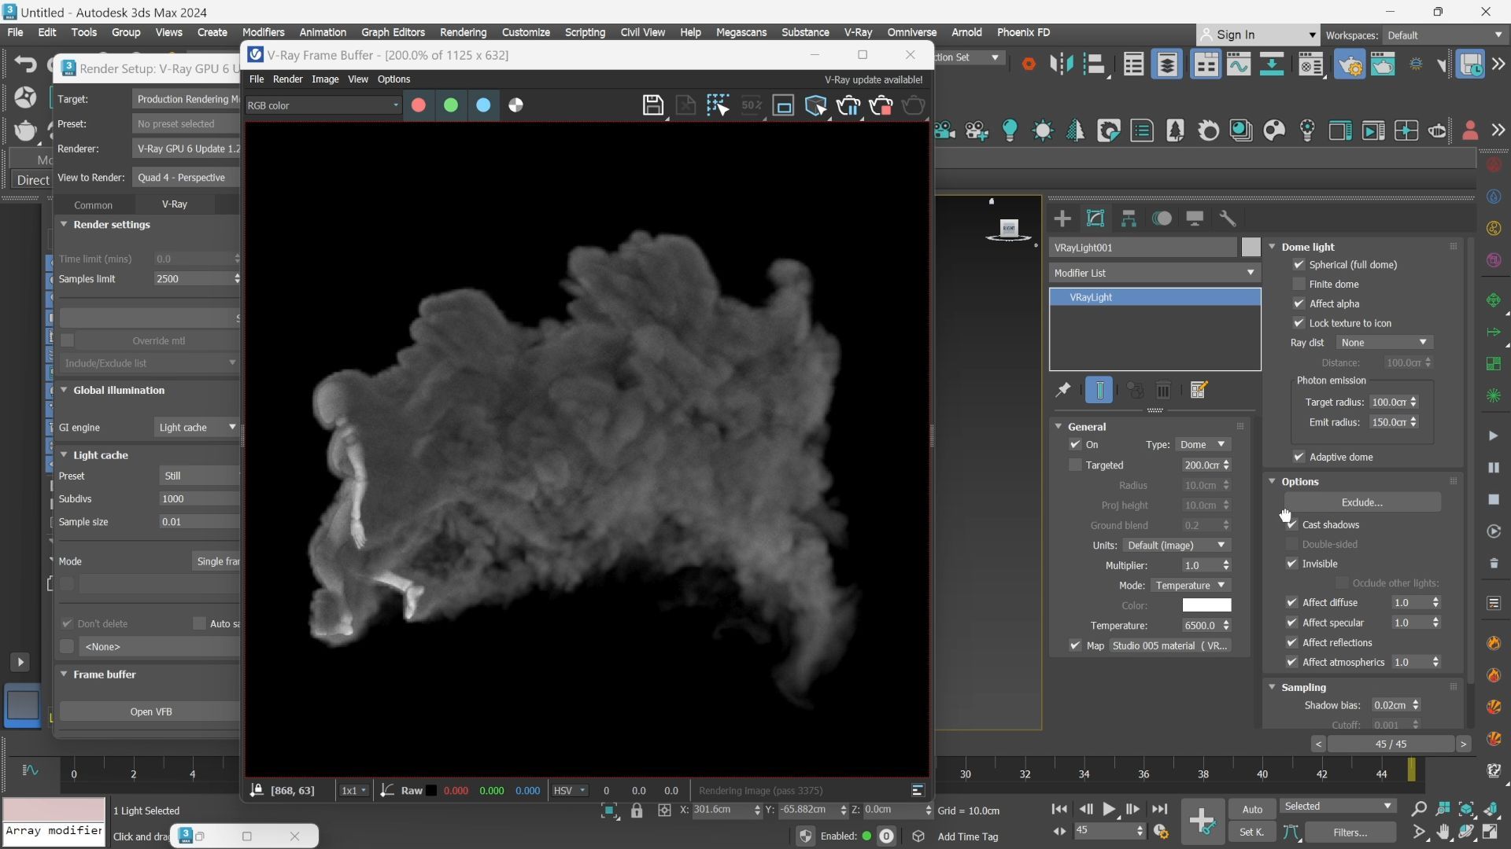Screen dimensions: 1511x849
Task: Switch to the Common tab in Render Setup
Action: coord(93,204)
